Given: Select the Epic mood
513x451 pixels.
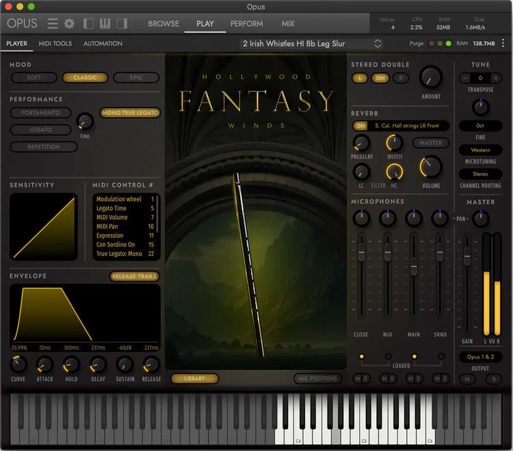Looking at the screenshot, I should [136, 77].
